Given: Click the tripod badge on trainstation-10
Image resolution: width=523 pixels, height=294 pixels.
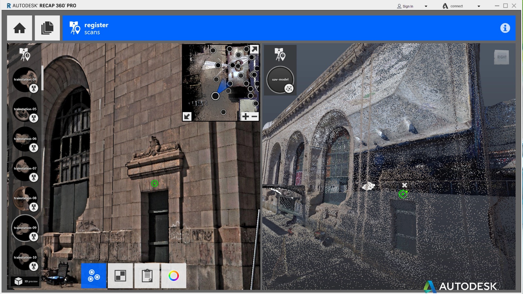Looking at the screenshot, I should tap(34, 267).
